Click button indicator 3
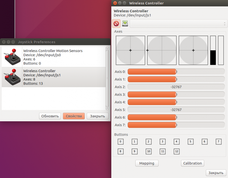 point(163,141)
